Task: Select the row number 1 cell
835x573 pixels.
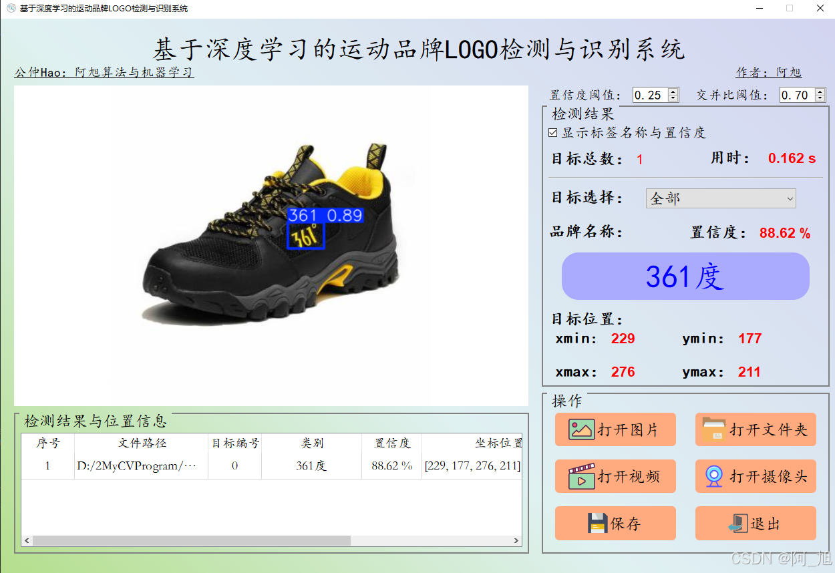Action: [48, 465]
